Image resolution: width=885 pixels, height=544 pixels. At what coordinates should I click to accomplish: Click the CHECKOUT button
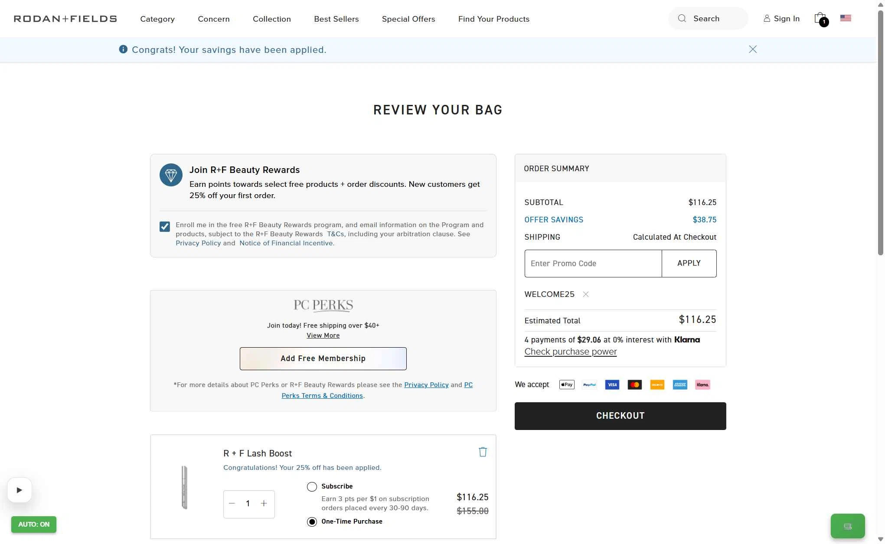coord(620,416)
